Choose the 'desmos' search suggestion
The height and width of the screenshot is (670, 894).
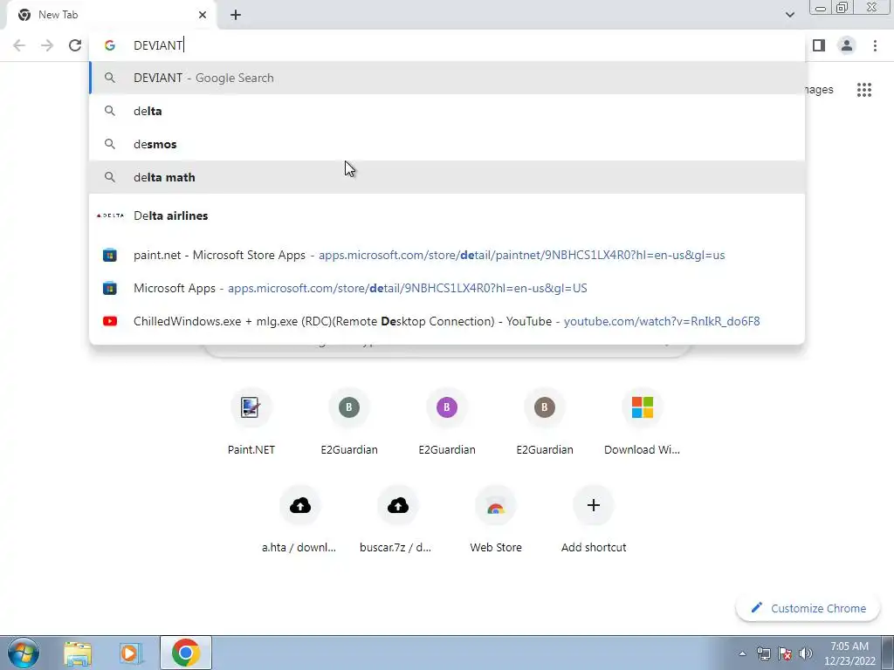point(447,144)
